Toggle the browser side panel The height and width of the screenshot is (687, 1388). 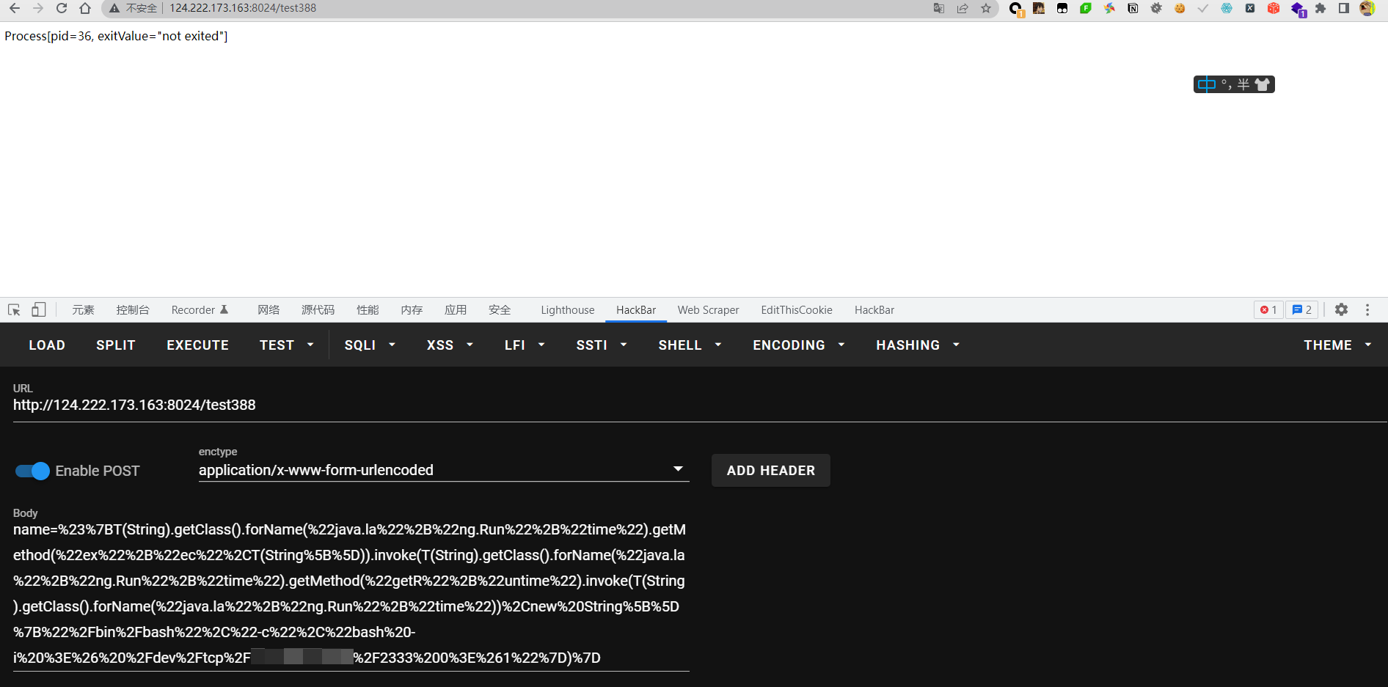click(x=1344, y=8)
